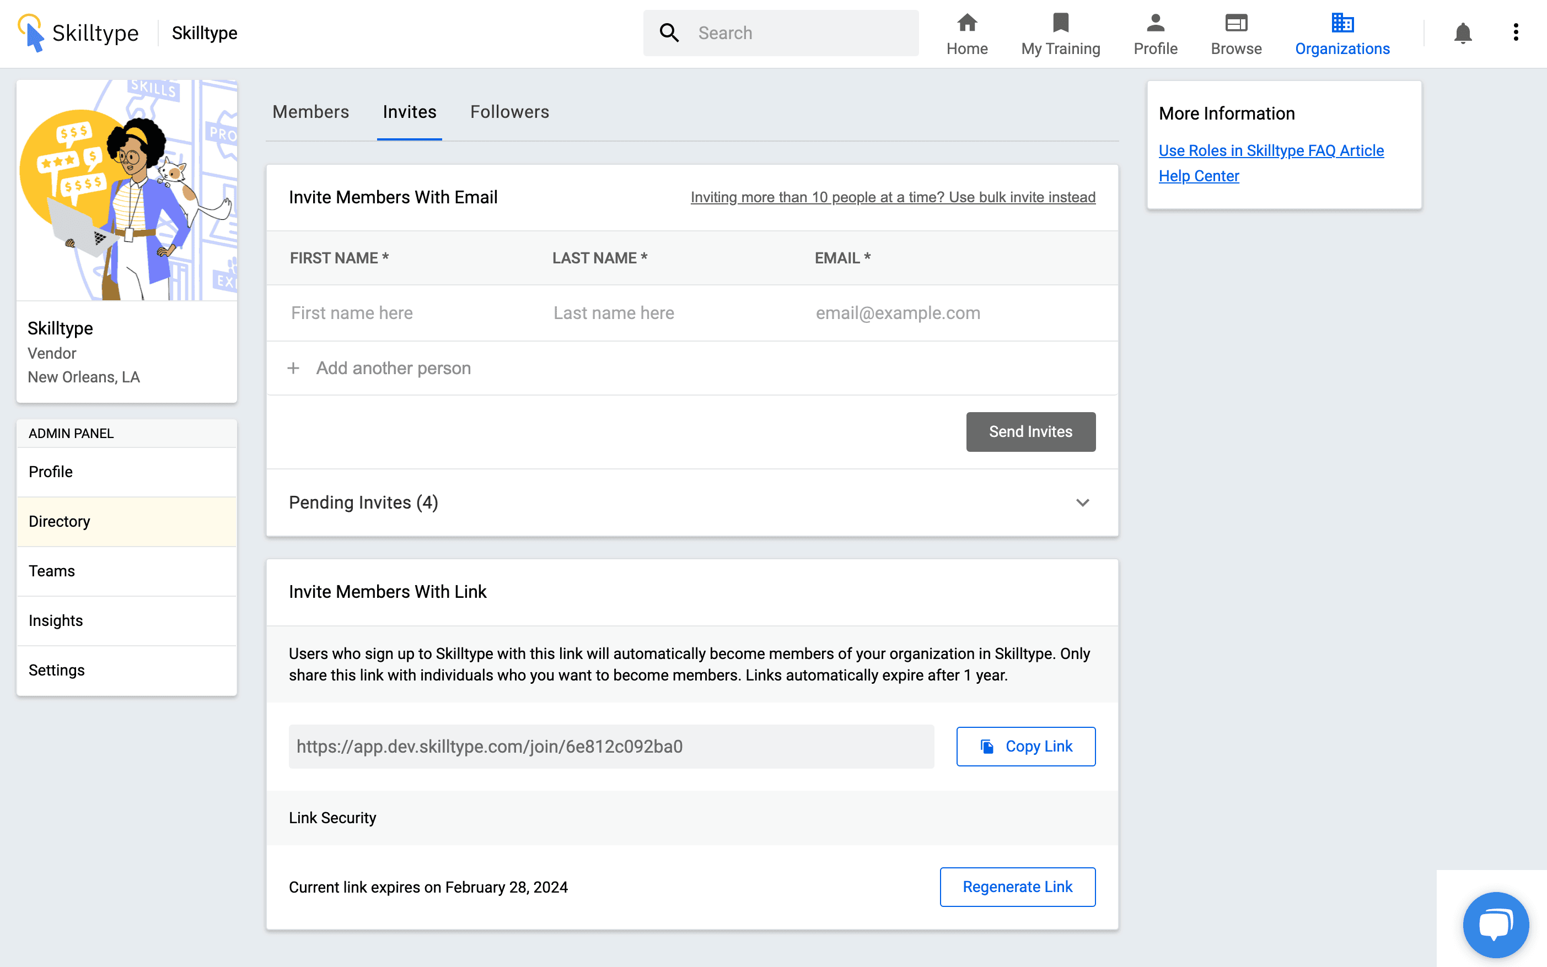This screenshot has height=967, width=1547.
Task: Open the Browse icon in navbar
Action: point(1236,23)
